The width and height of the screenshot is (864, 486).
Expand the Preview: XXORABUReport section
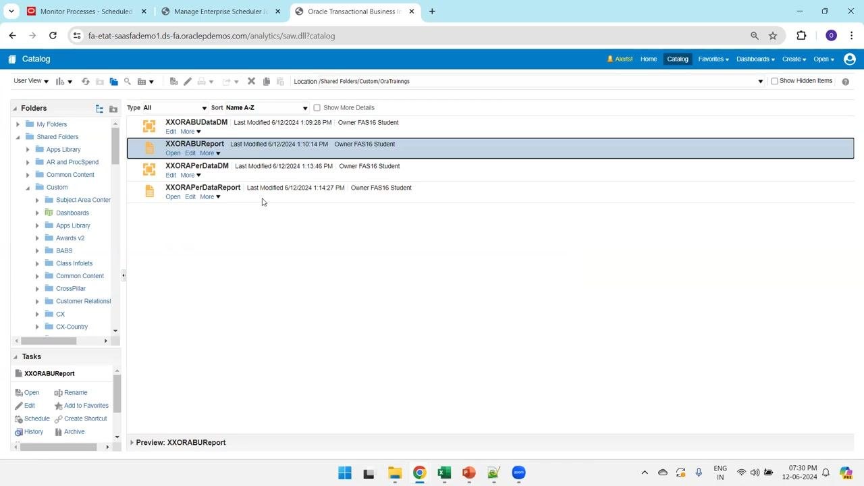click(x=132, y=443)
